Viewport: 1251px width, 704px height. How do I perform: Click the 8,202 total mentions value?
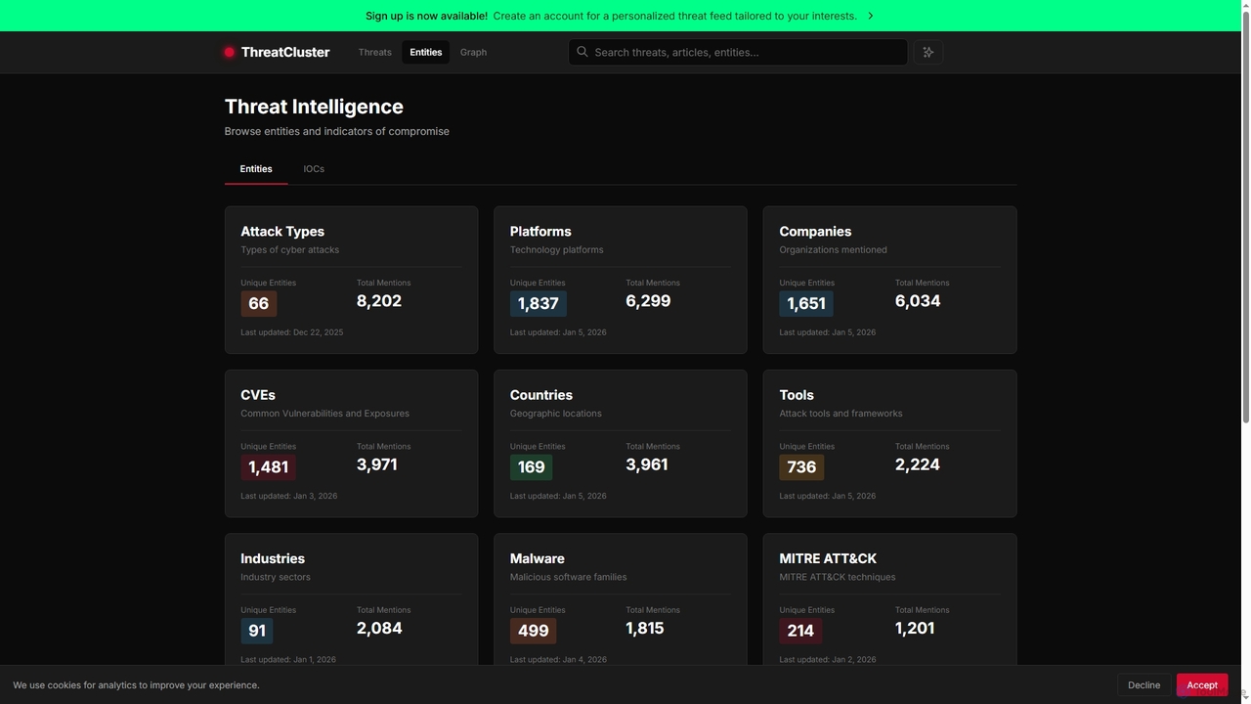coord(379,301)
